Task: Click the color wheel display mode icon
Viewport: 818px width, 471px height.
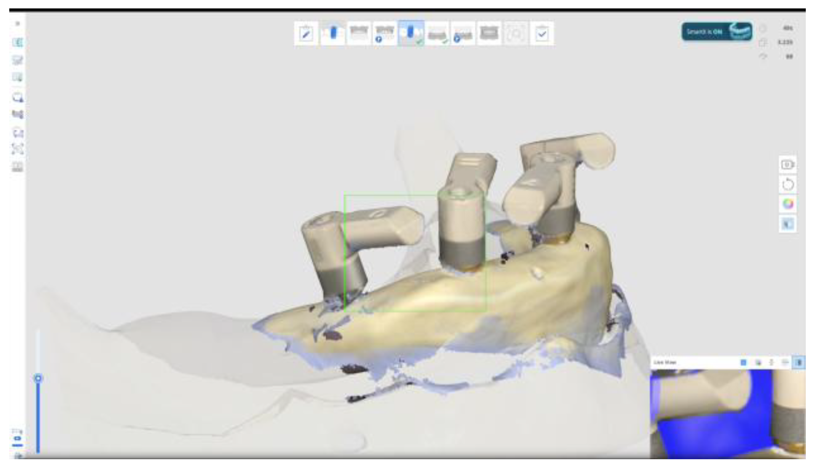Action: [787, 204]
